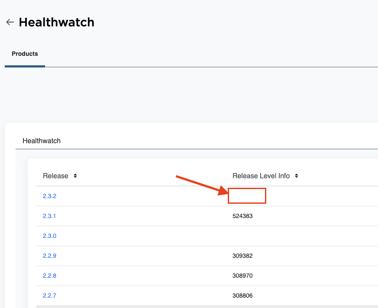Open release 2.3.2 link
Screen dimensions: 378x308
coord(50,196)
